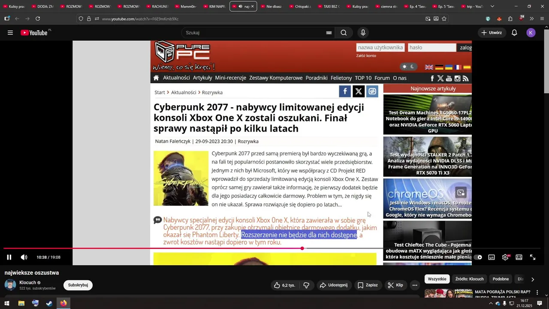Switch to the DODA browser tab

click(43, 6)
